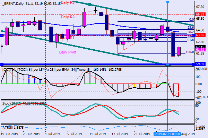Viewport: 208px width, 138px height.
Task: Click the Daily Pivot label
Action: point(68,52)
